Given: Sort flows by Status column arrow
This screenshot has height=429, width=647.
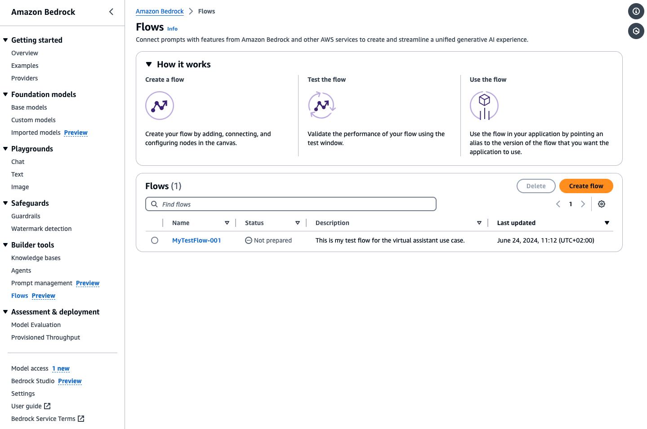Looking at the screenshot, I should [298, 223].
